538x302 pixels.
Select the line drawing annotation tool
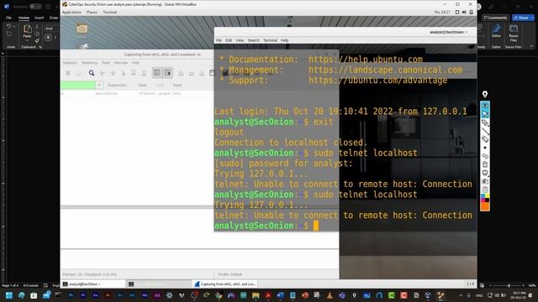[x=485, y=131]
